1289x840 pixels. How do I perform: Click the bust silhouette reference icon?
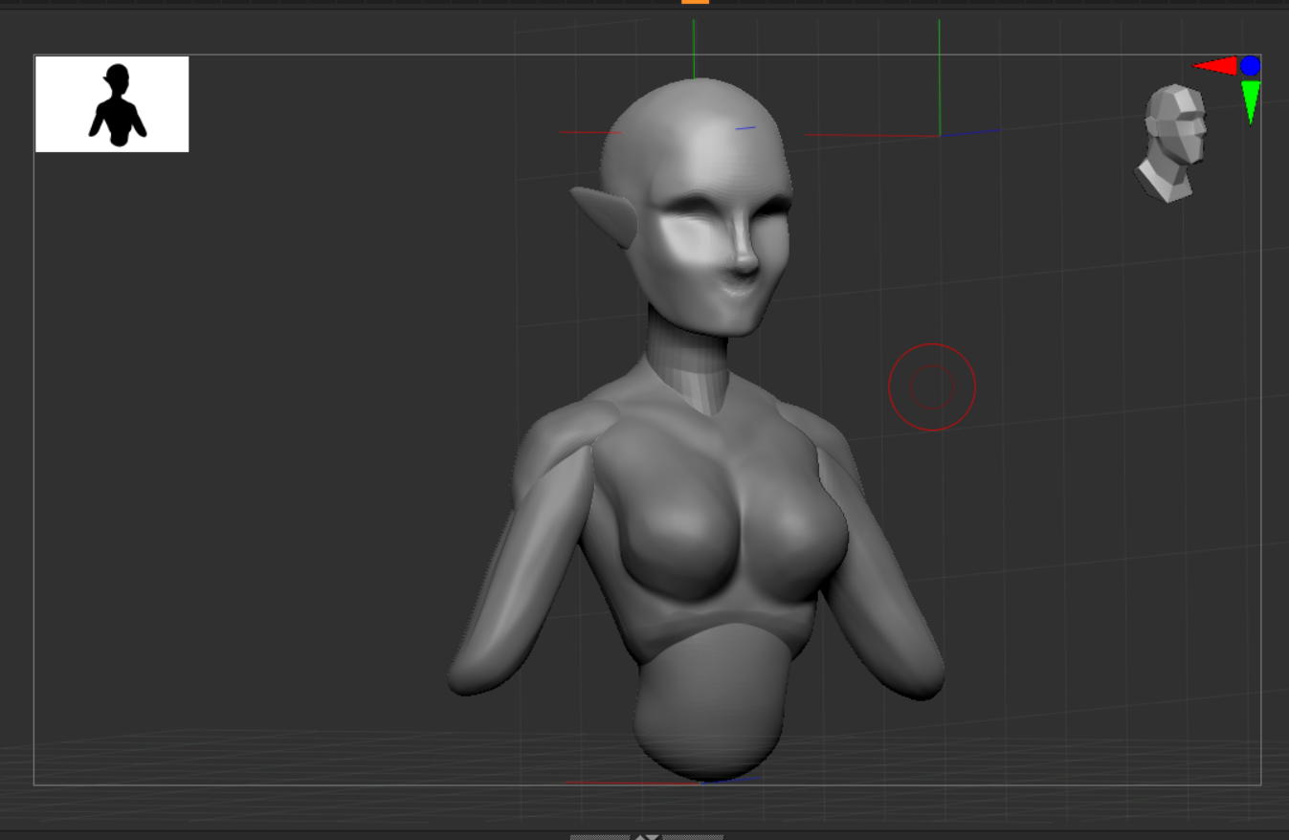click(x=112, y=103)
